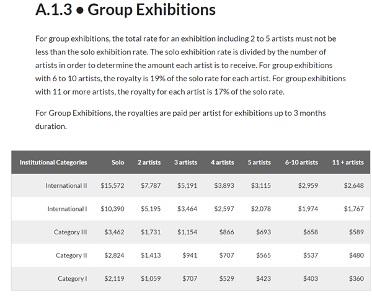Click the 4 artists column header
Image resolution: width=372 pixels, height=300 pixels.
point(223,162)
